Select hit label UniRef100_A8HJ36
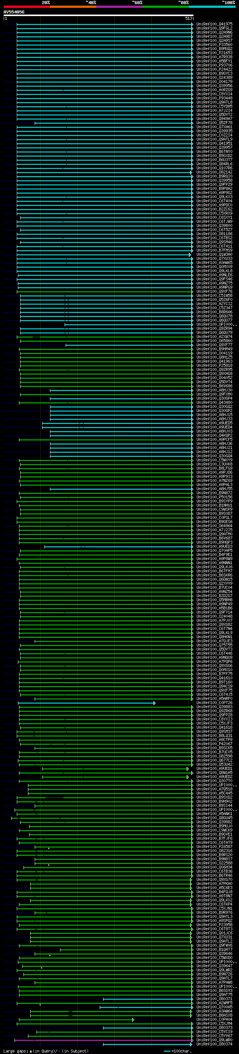The height and width of the screenshot is (1054, 239). coord(214,443)
